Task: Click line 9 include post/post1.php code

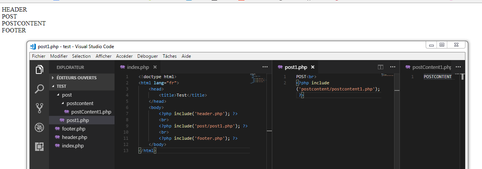Action: tap(203, 126)
